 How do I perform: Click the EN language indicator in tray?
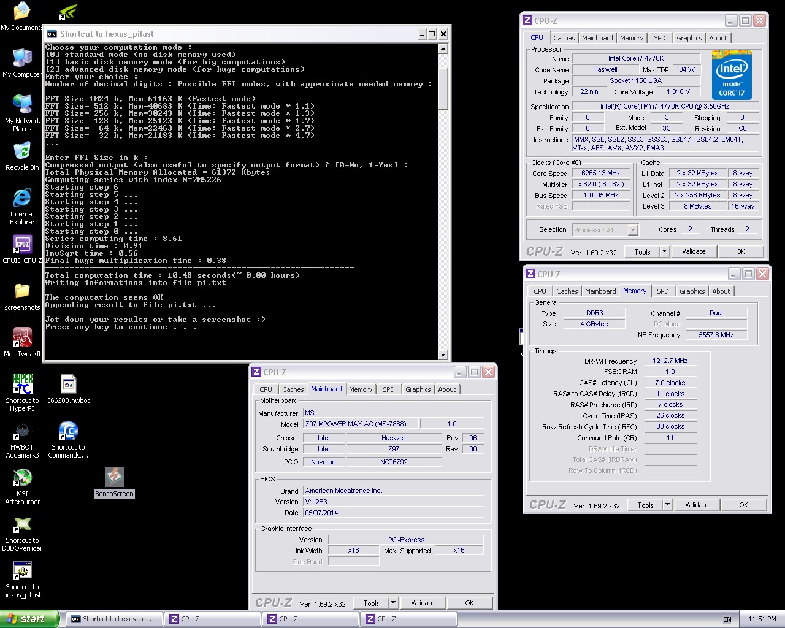pyautogui.click(x=727, y=619)
